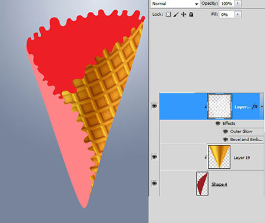
Task: Click the clipping mask arrow on Layer 19
Action: [206, 157]
